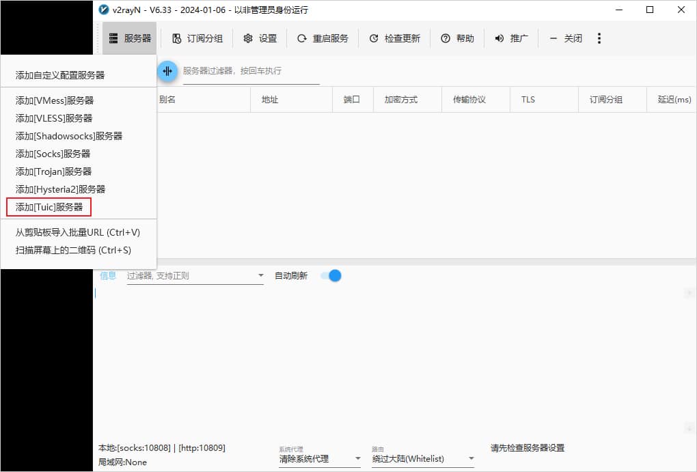Click the 请先检查服务器设置 prompt text
The image size is (697, 472).
526,447
